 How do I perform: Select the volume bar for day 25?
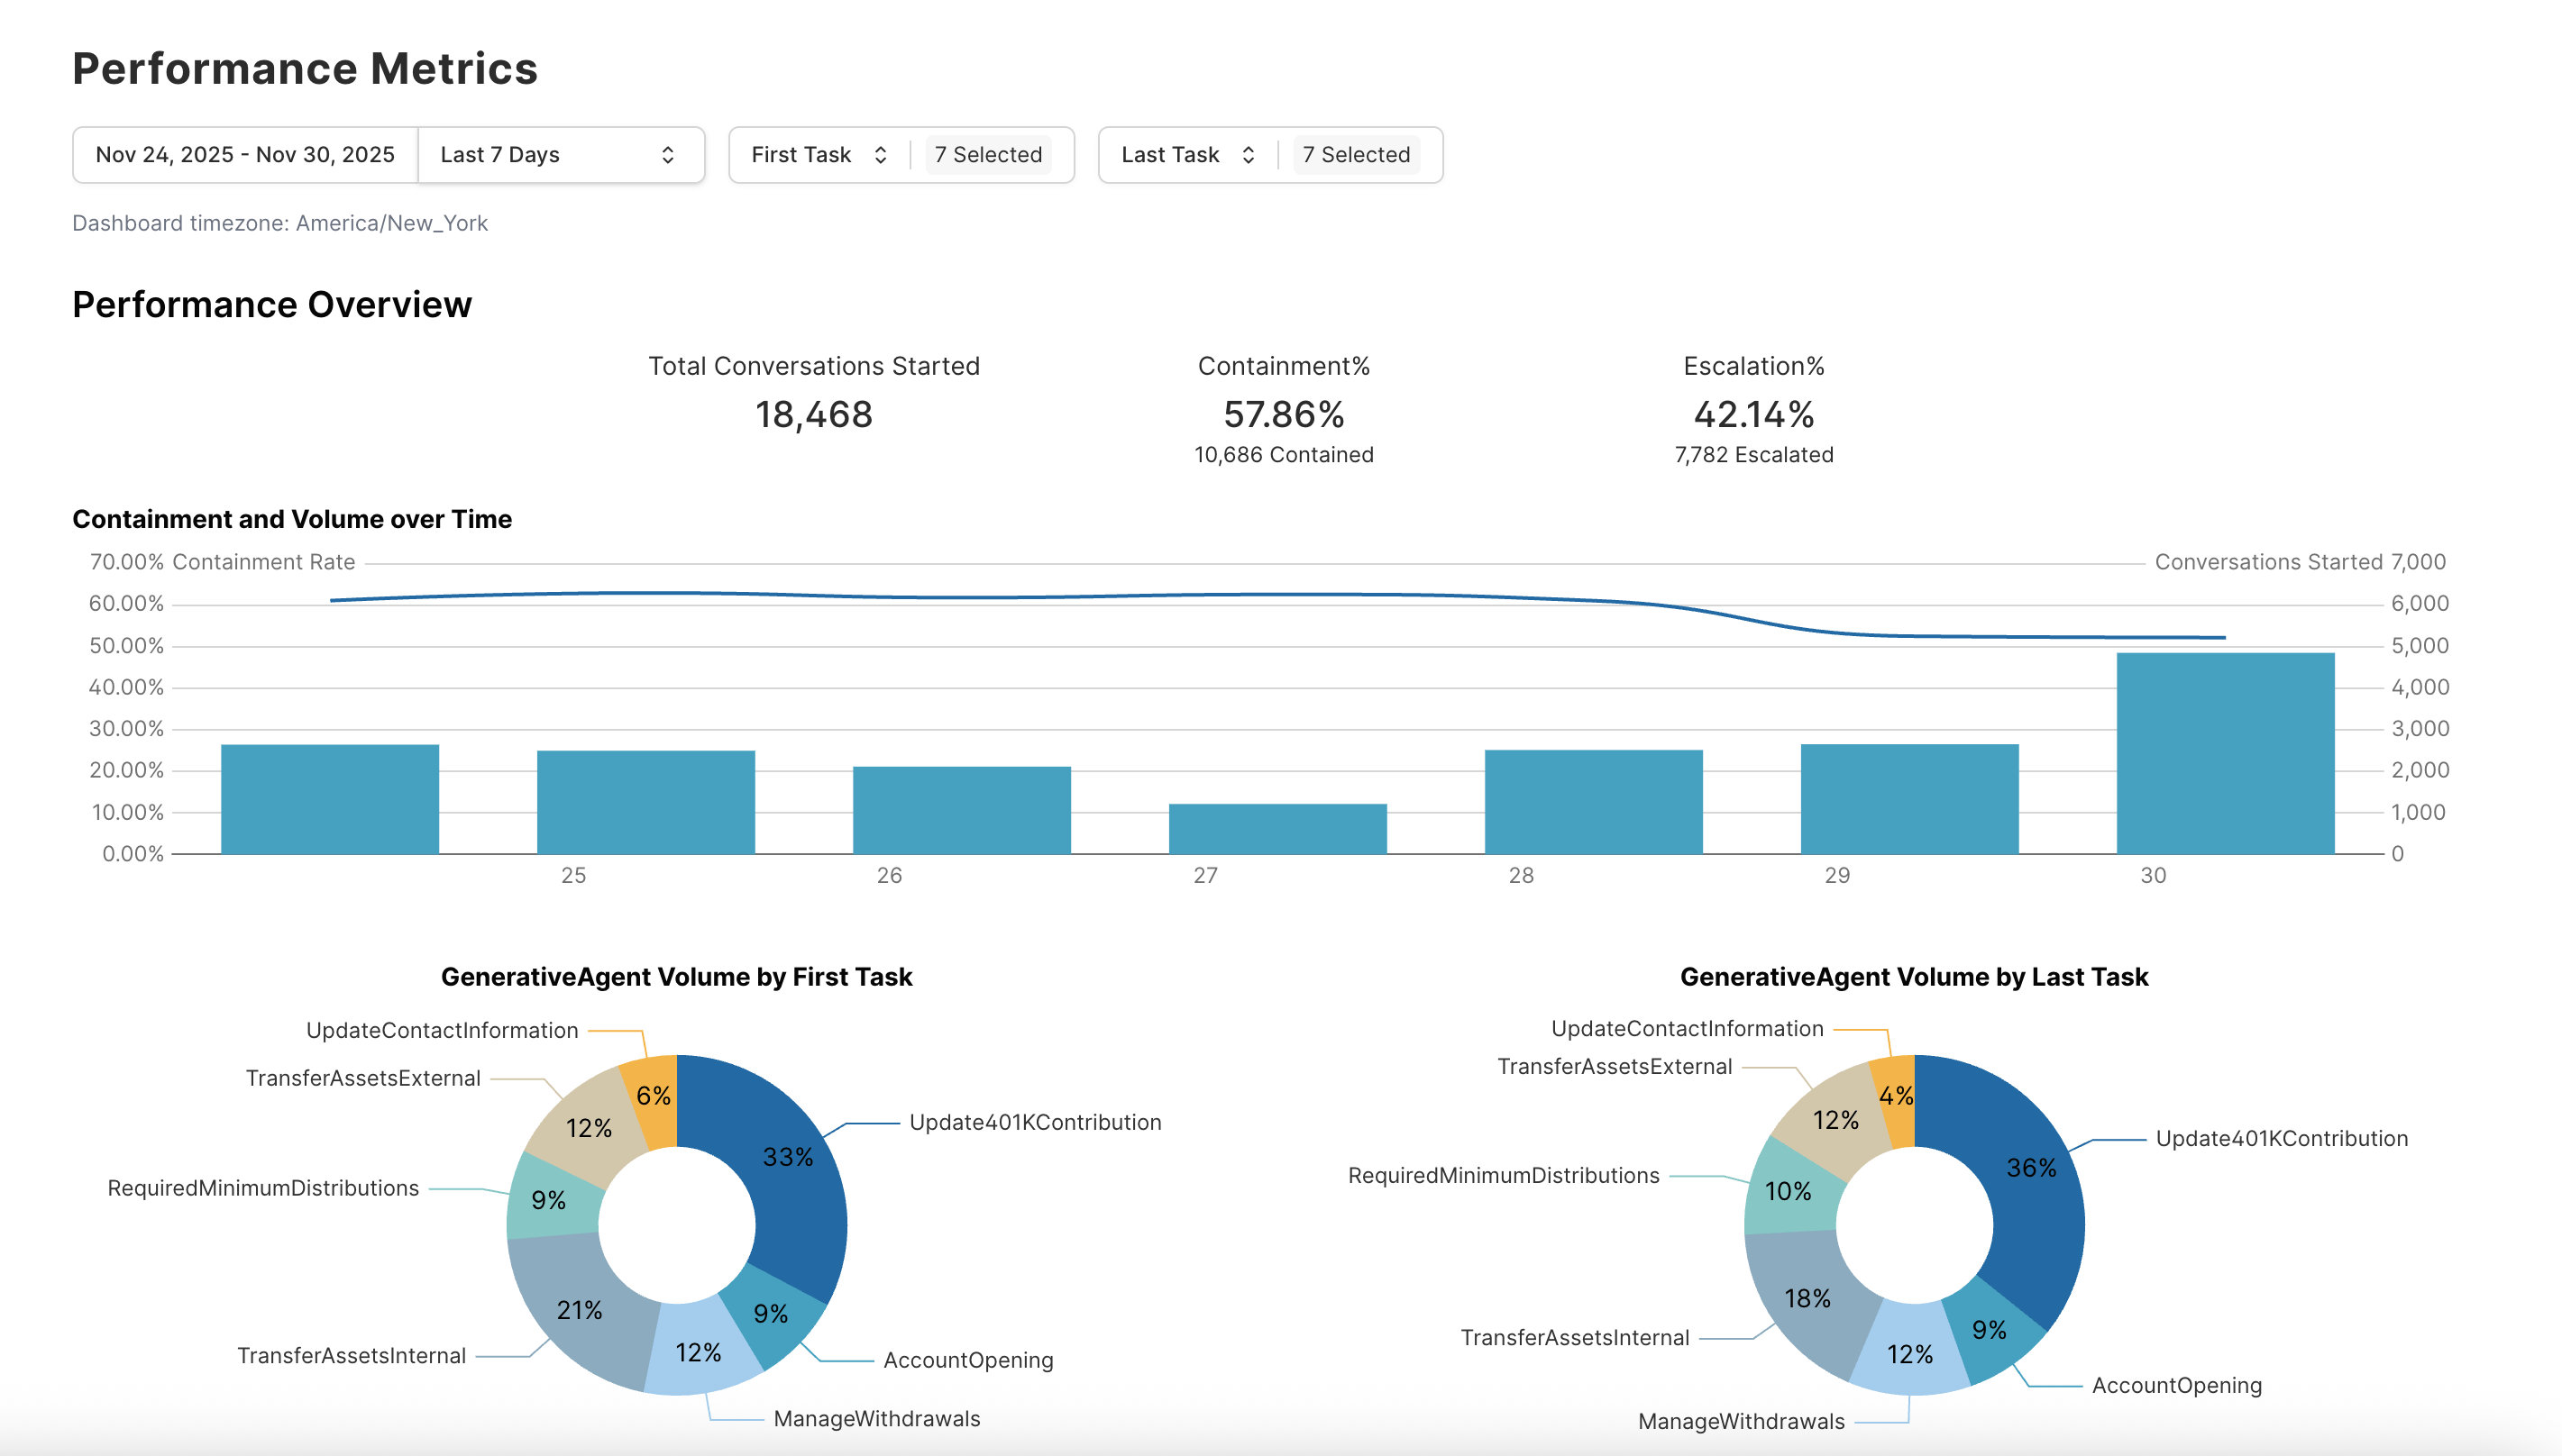(x=645, y=802)
